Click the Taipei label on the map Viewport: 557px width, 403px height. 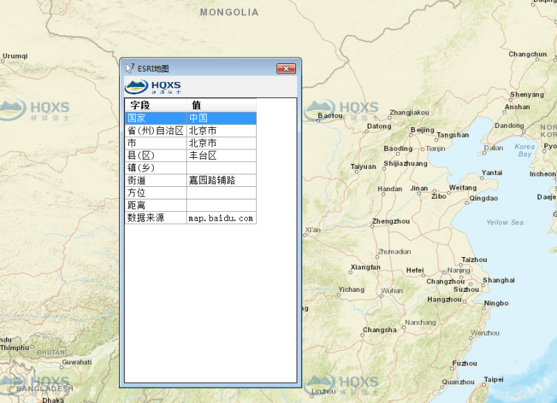[493, 379]
